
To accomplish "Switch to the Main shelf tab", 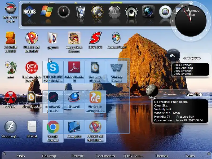I will click(21, 156).
